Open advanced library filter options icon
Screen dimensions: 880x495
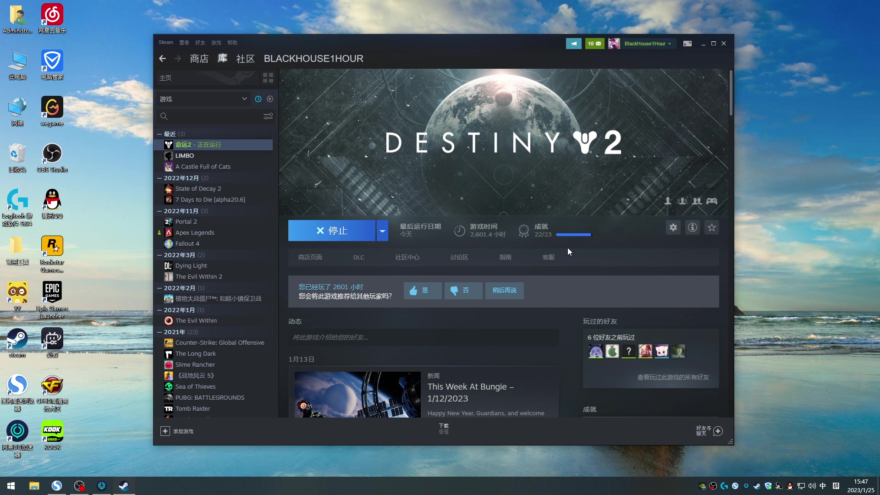click(x=268, y=116)
